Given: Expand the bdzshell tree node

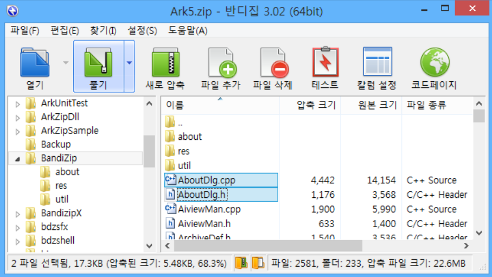Looking at the screenshot, I should coord(17,242).
